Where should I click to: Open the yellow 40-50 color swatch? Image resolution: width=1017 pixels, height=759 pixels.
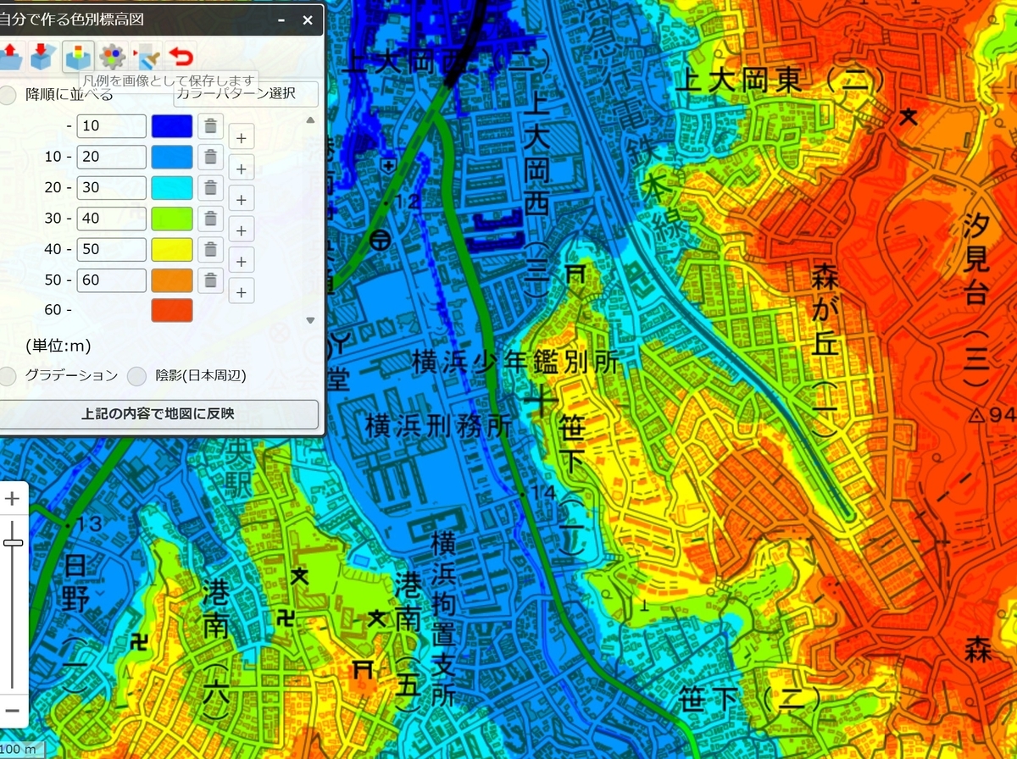coord(172,249)
